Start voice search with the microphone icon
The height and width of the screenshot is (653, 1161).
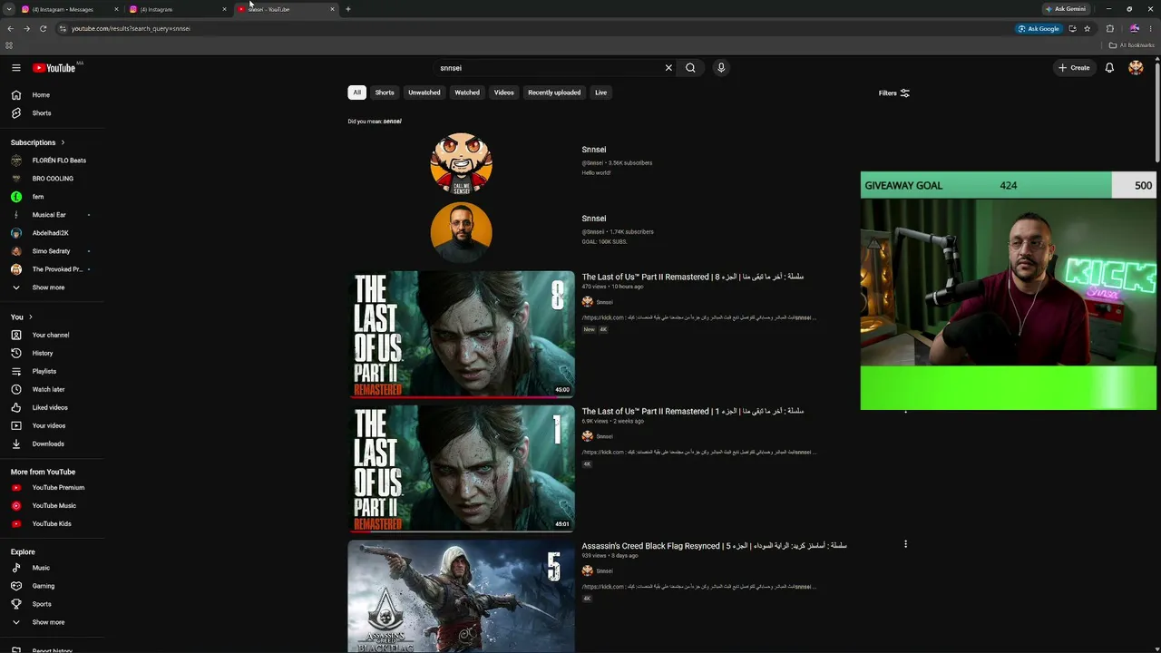coord(721,68)
